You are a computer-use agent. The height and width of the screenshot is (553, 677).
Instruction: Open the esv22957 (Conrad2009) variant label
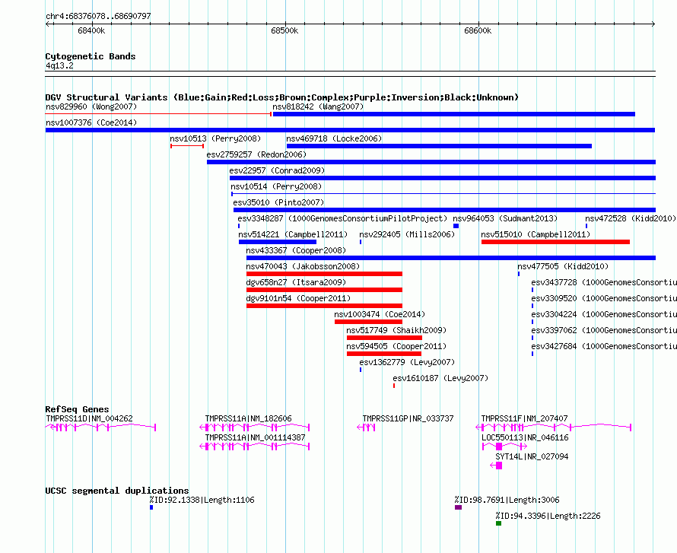tap(277, 170)
